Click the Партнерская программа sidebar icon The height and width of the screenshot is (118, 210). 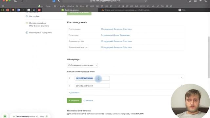pos(27,32)
